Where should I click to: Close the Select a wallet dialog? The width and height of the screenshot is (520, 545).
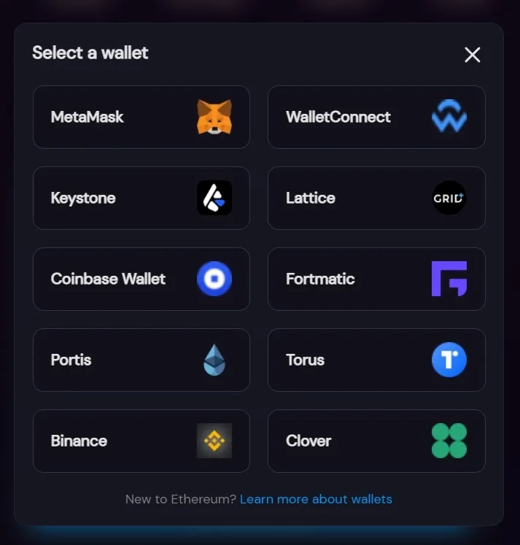tap(473, 55)
